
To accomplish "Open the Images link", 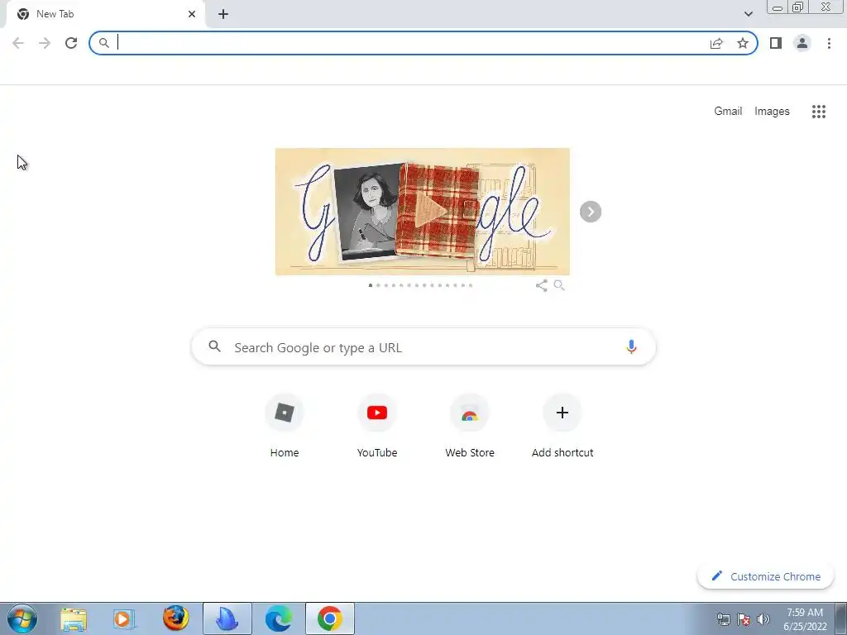I will click(772, 112).
